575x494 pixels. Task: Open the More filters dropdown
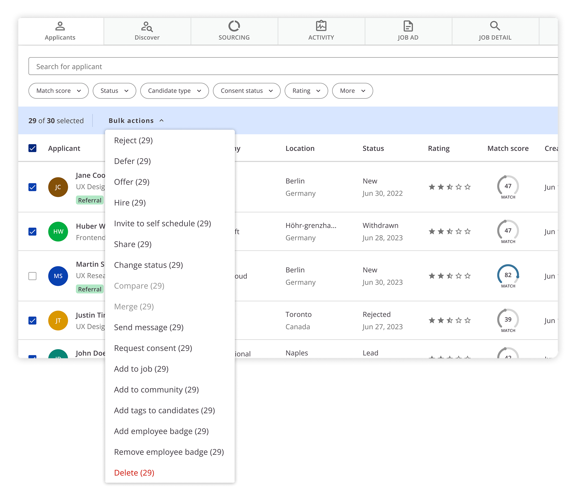click(x=352, y=91)
